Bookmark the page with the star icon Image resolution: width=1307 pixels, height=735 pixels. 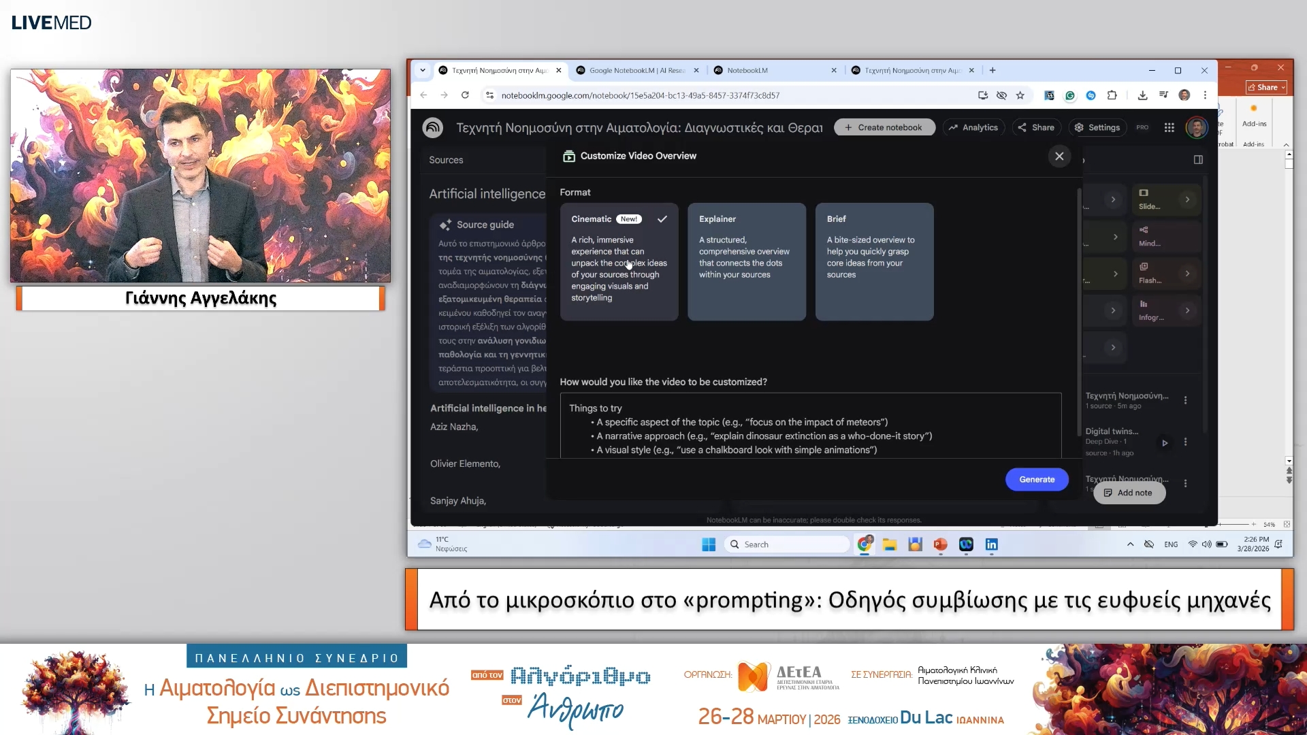[x=1020, y=95]
